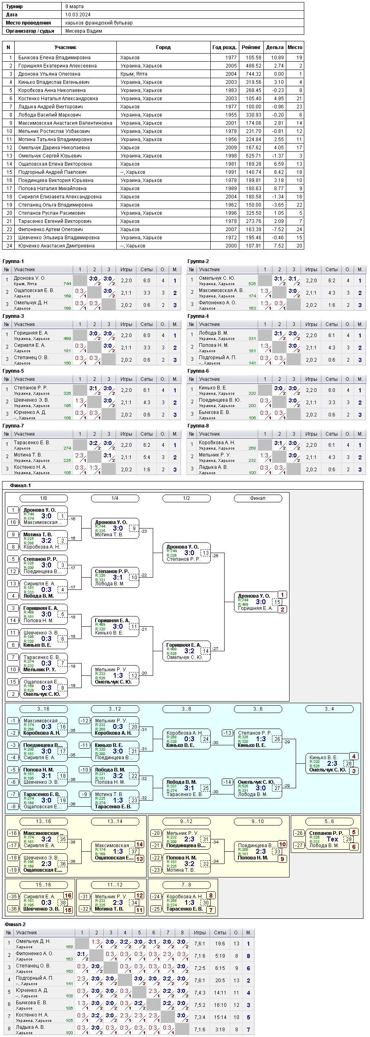Click the '11...12' round label

tap(115, 885)
